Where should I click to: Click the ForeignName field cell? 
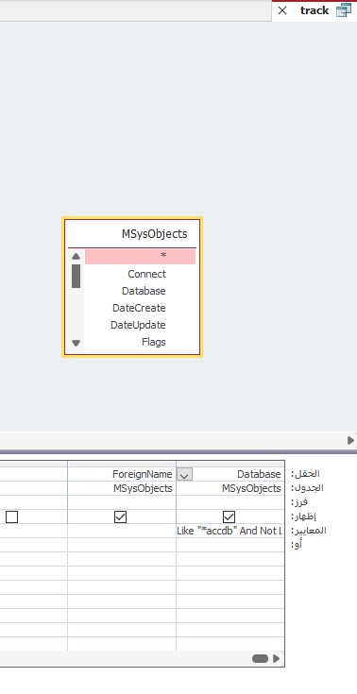pyautogui.click(x=122, y=474)
